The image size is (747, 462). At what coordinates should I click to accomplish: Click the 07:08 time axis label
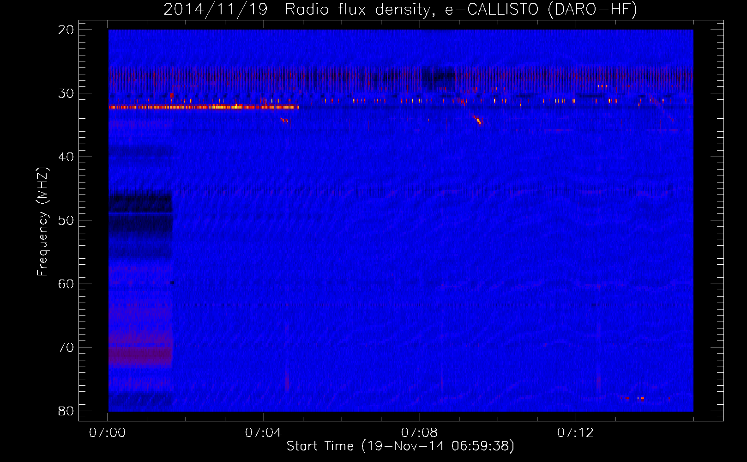point(419,433)
